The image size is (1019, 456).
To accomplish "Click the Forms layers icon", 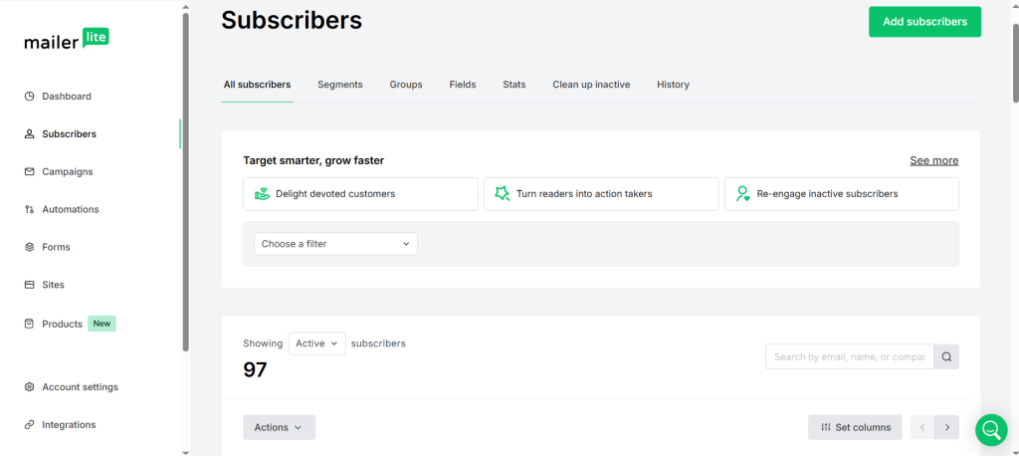I will click(x=30, y=247).
